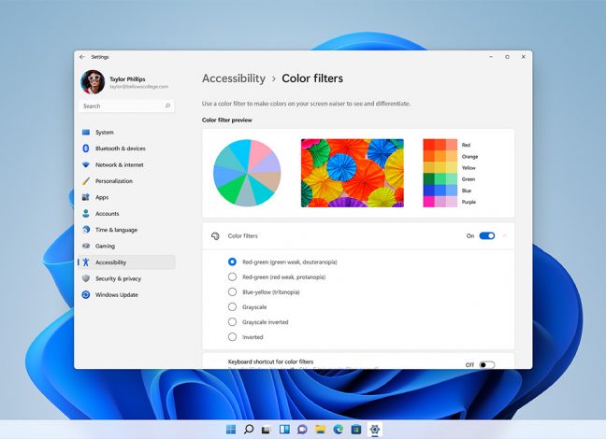The width and height of the screenshot is (606, 439).
Task: Click the Bluetooth & devices icon
Action: click(x=86, y=149)
